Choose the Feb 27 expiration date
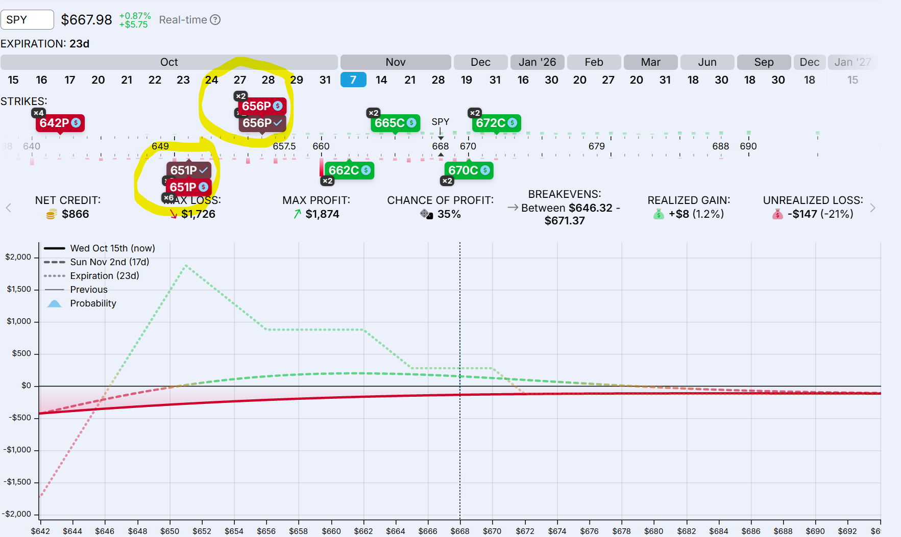This screenshot has width=901, height=537. (608, 80)
